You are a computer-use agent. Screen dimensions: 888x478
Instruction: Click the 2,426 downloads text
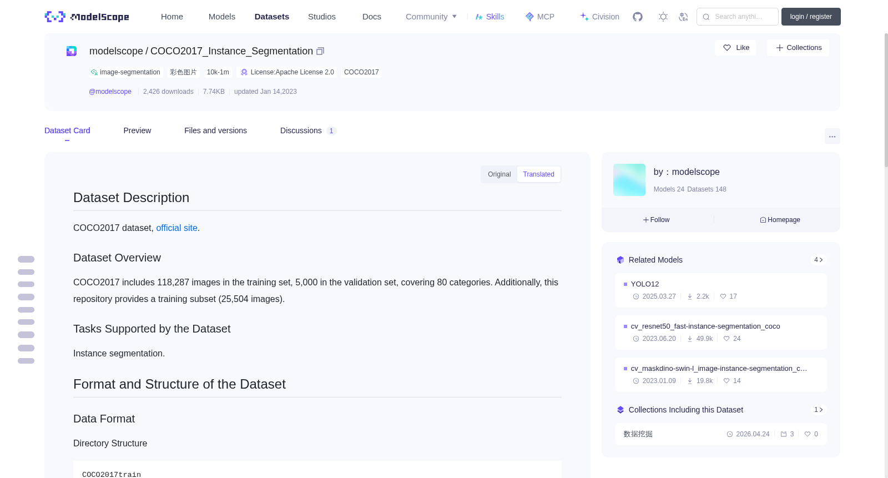point(168,92)
